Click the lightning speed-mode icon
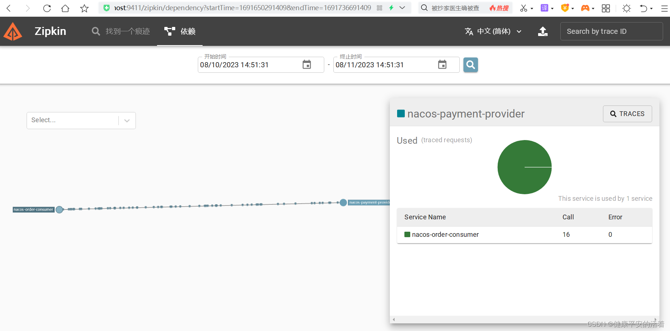Image resolution: width=670 pixels, height=331 pixels. coord(391,8)
